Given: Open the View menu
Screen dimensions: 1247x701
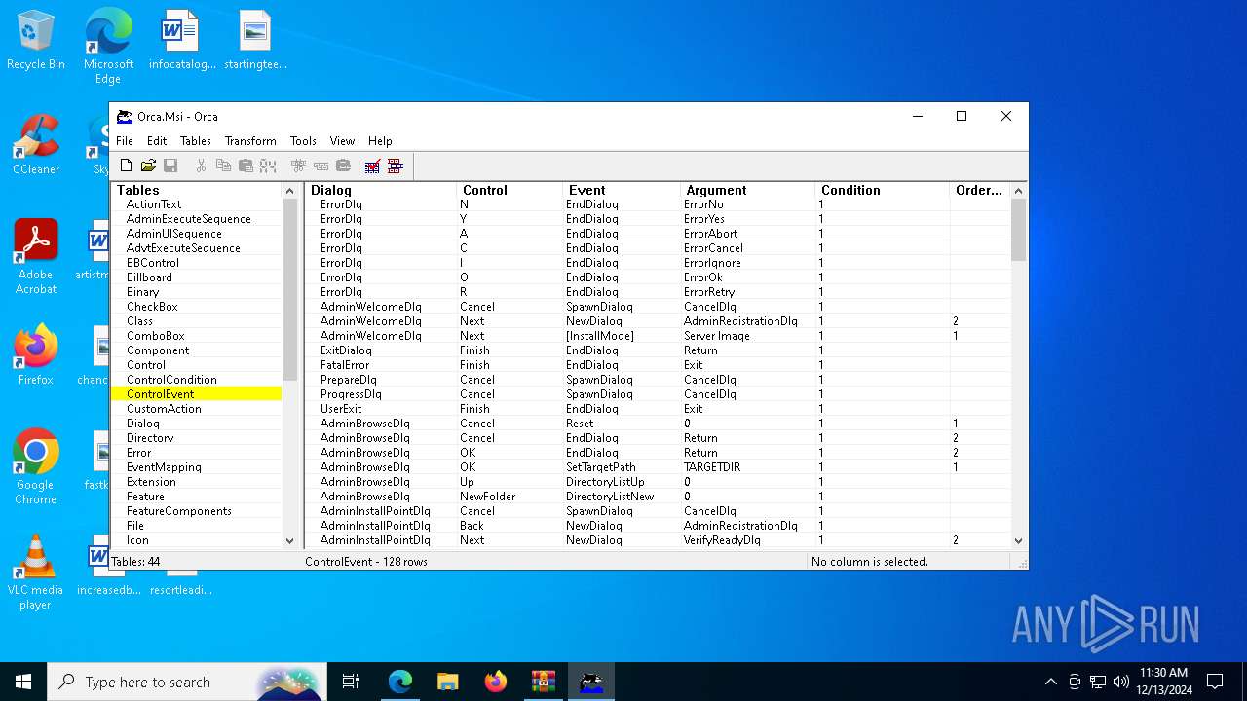Looking at the screenshot, I should (x=342, y=141).
